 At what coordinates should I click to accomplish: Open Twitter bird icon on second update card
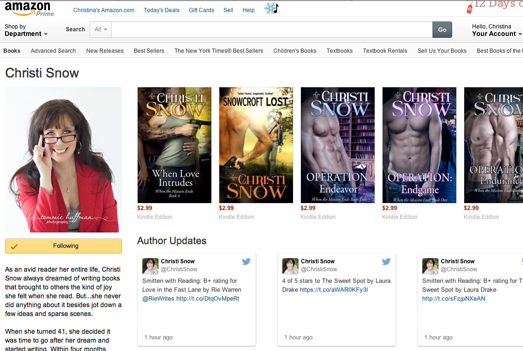pos(386,261)
